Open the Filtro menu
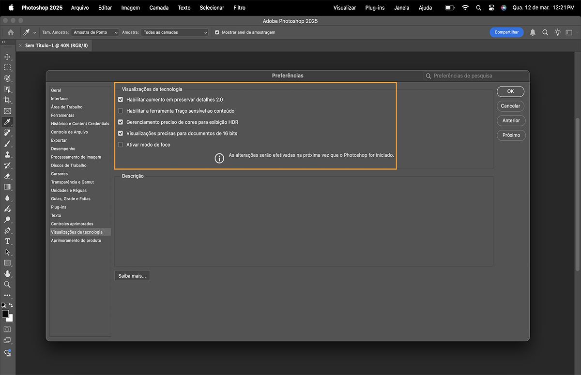The height and width of the screenshot is (375, 581). [x=239, y=8]
